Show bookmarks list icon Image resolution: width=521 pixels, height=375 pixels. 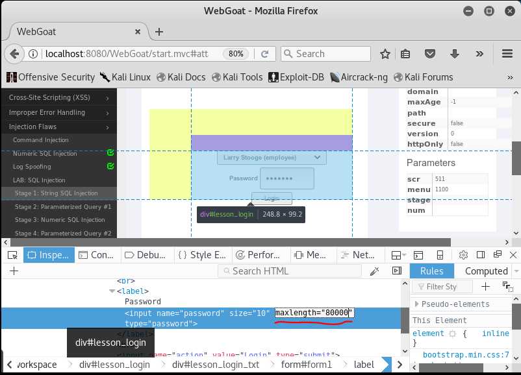point(405,54)
